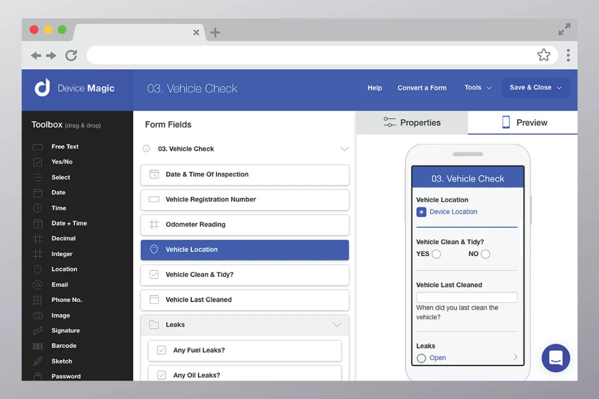Click the 03. Vehicle Check header title
The width and height of the screenshot is (599, 399).
point(192,89)
